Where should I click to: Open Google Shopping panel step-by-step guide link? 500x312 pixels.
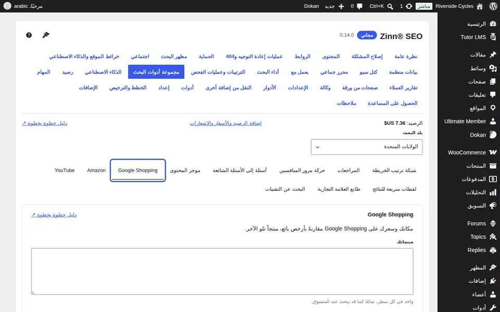click(54, 215)
